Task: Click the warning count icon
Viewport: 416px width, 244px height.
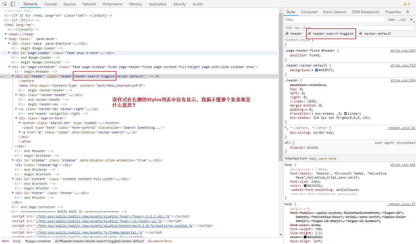Action: tap(407, 4)
